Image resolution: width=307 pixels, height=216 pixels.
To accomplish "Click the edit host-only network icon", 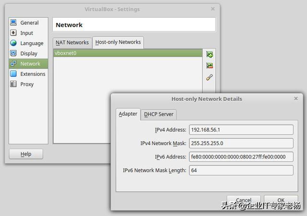I will (x=209, y=77).
